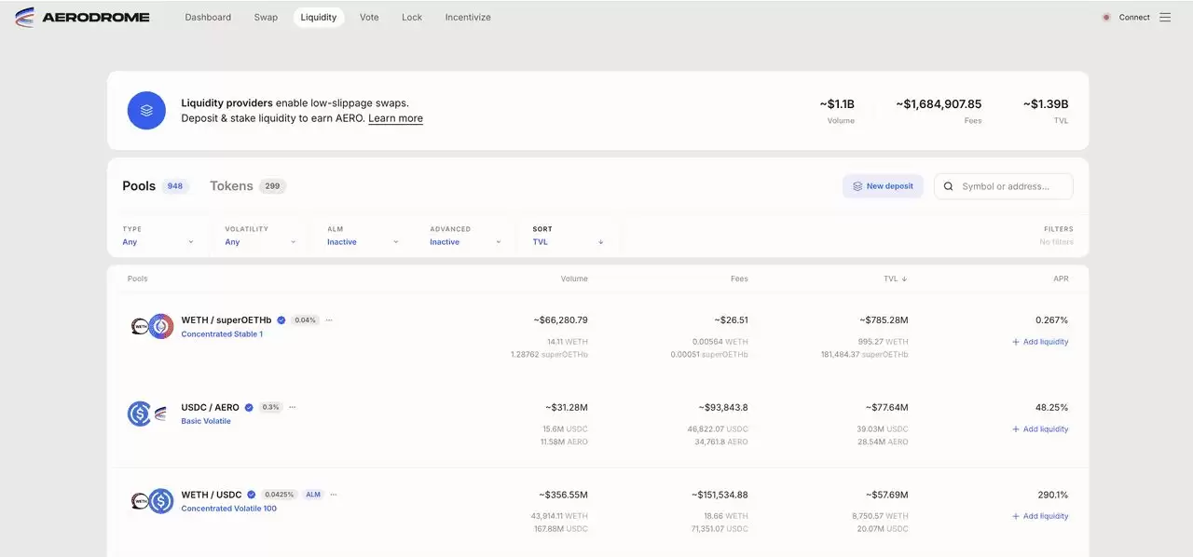Open the Type filter dropdown
Viewport: 1193px width, 557px height.
click(157, 241)
